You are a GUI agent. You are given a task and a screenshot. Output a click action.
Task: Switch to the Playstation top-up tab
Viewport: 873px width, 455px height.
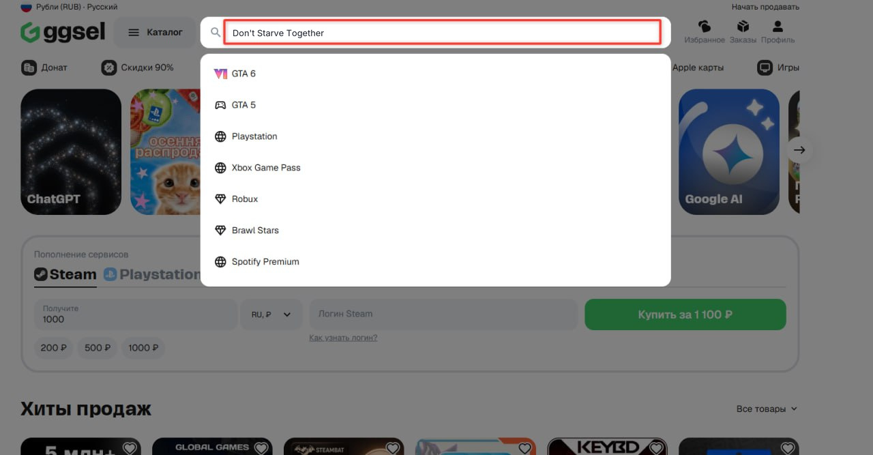click(x=152, y=274)
